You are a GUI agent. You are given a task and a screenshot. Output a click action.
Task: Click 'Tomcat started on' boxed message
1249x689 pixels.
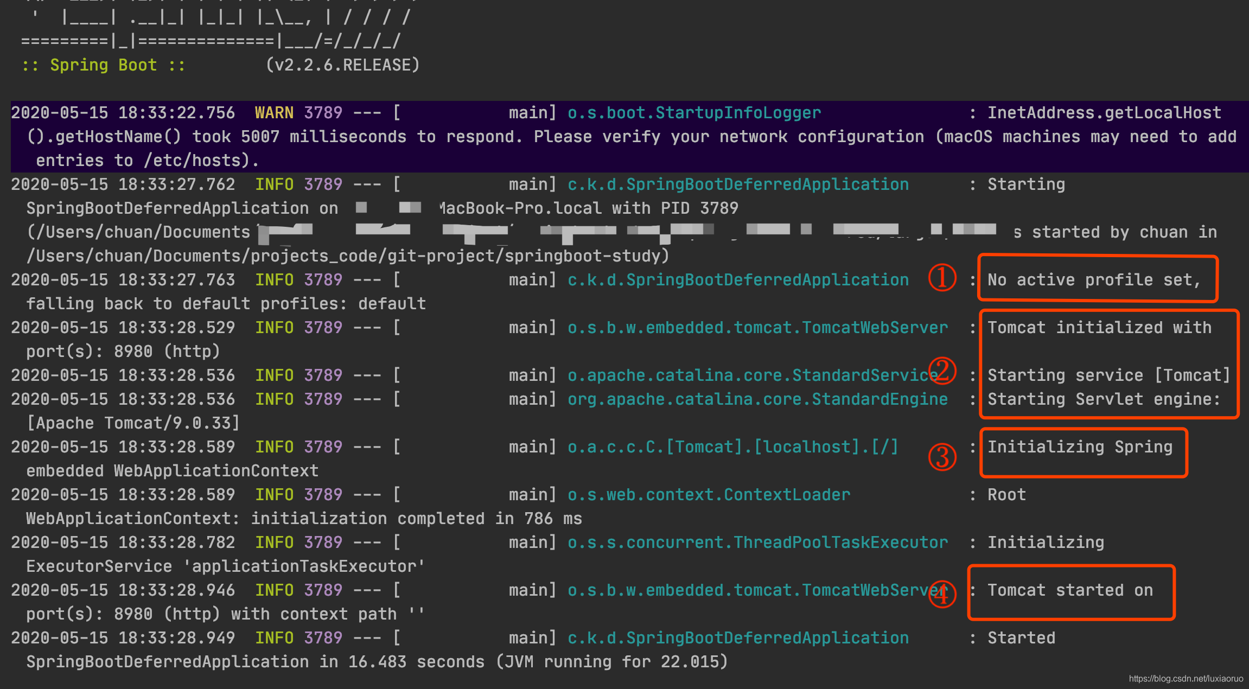1070,590
